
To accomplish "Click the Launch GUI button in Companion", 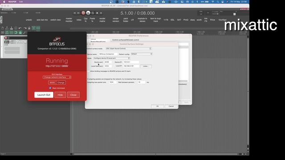I will [44, 95].
